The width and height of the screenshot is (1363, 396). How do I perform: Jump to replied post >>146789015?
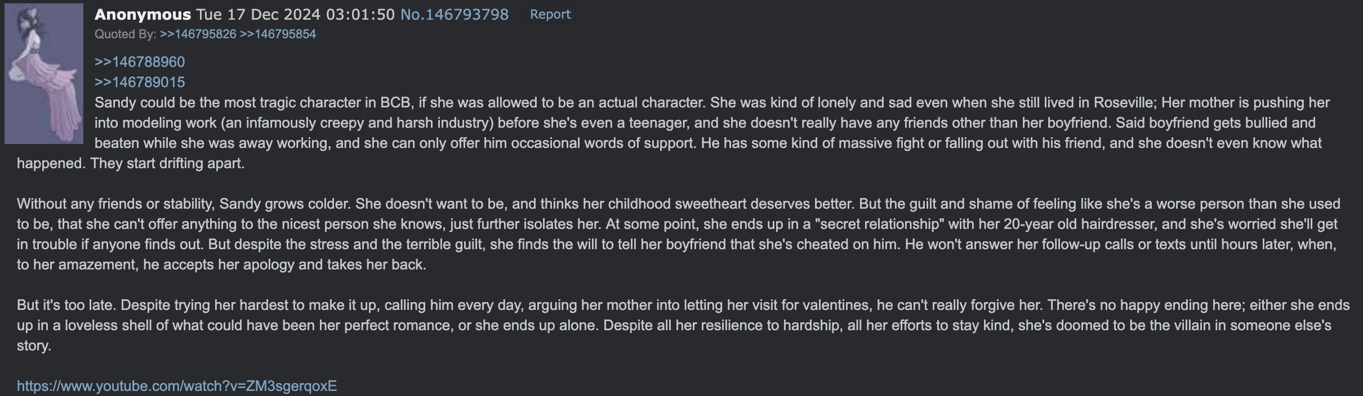(x=140, y=82)
